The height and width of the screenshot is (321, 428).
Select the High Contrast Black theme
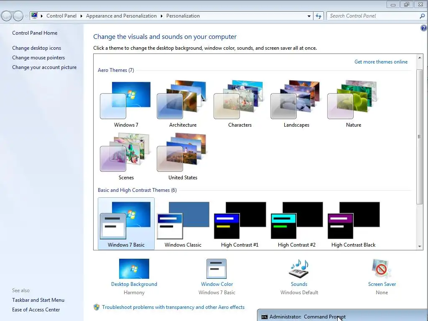point(354,224)
